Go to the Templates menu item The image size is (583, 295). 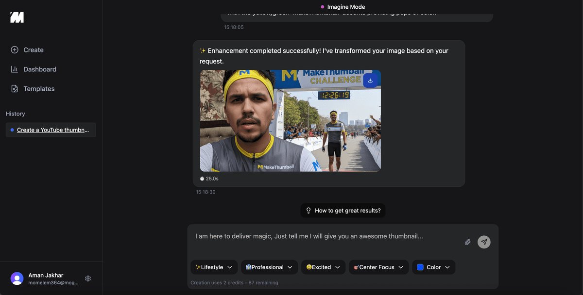(x=39, y=89)
